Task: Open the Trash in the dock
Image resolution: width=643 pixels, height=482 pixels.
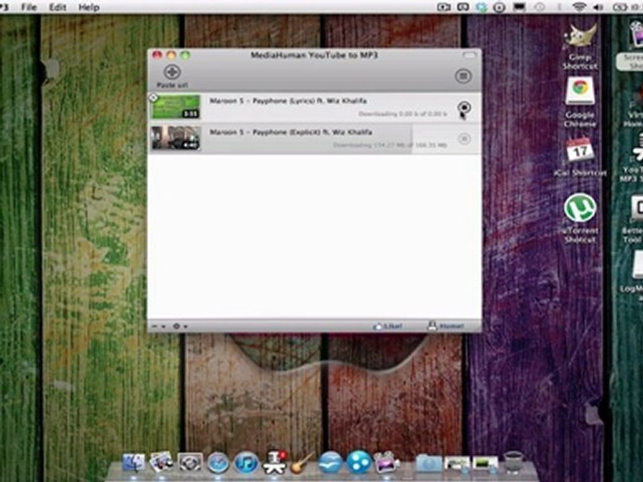Action: pyautogui.click(x=512, y=463)
